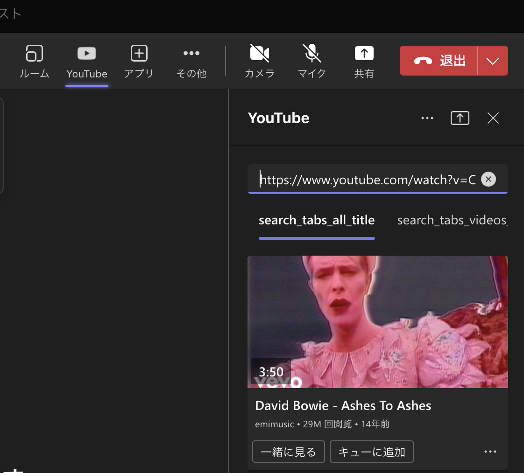This screenshot has width=524, height=473.
Task: Open アプリ (Apps) add button
Action: click(139, 62)
